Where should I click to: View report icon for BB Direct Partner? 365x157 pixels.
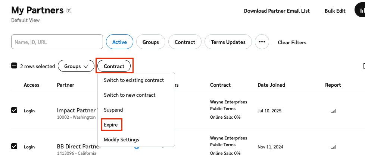point(333,147)
